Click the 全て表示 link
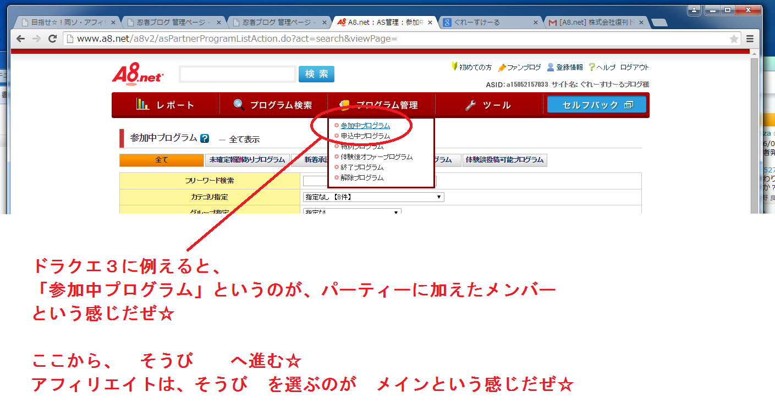This screenshot has height=408, width=775. tap(244, 139)
